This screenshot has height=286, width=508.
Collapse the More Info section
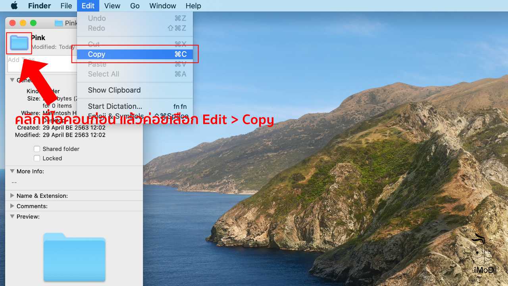[x=12, y=171]
